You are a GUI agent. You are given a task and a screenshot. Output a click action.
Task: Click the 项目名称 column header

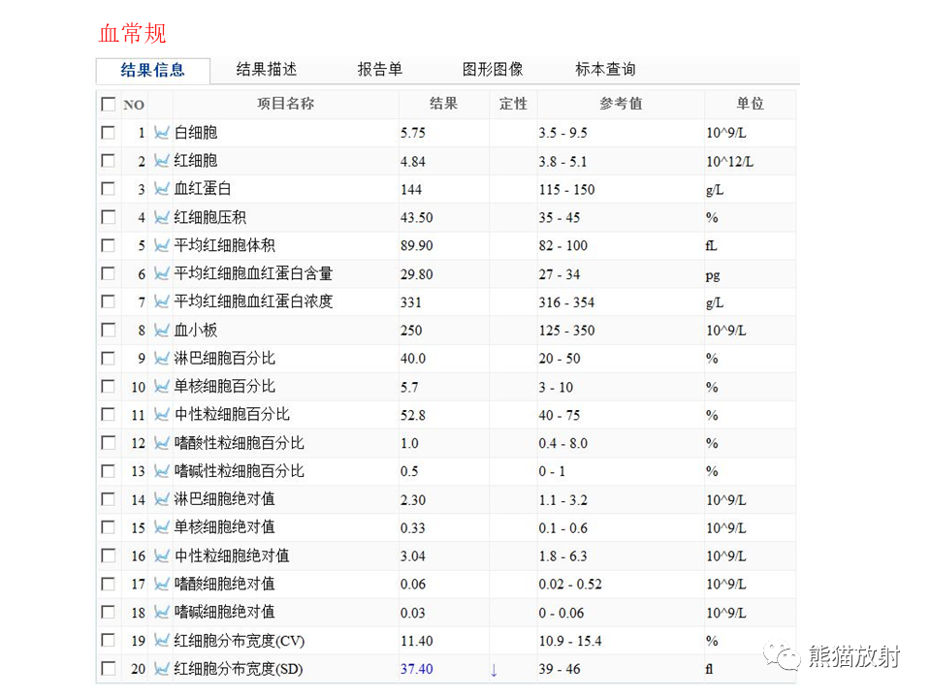(x=285, y=104)
